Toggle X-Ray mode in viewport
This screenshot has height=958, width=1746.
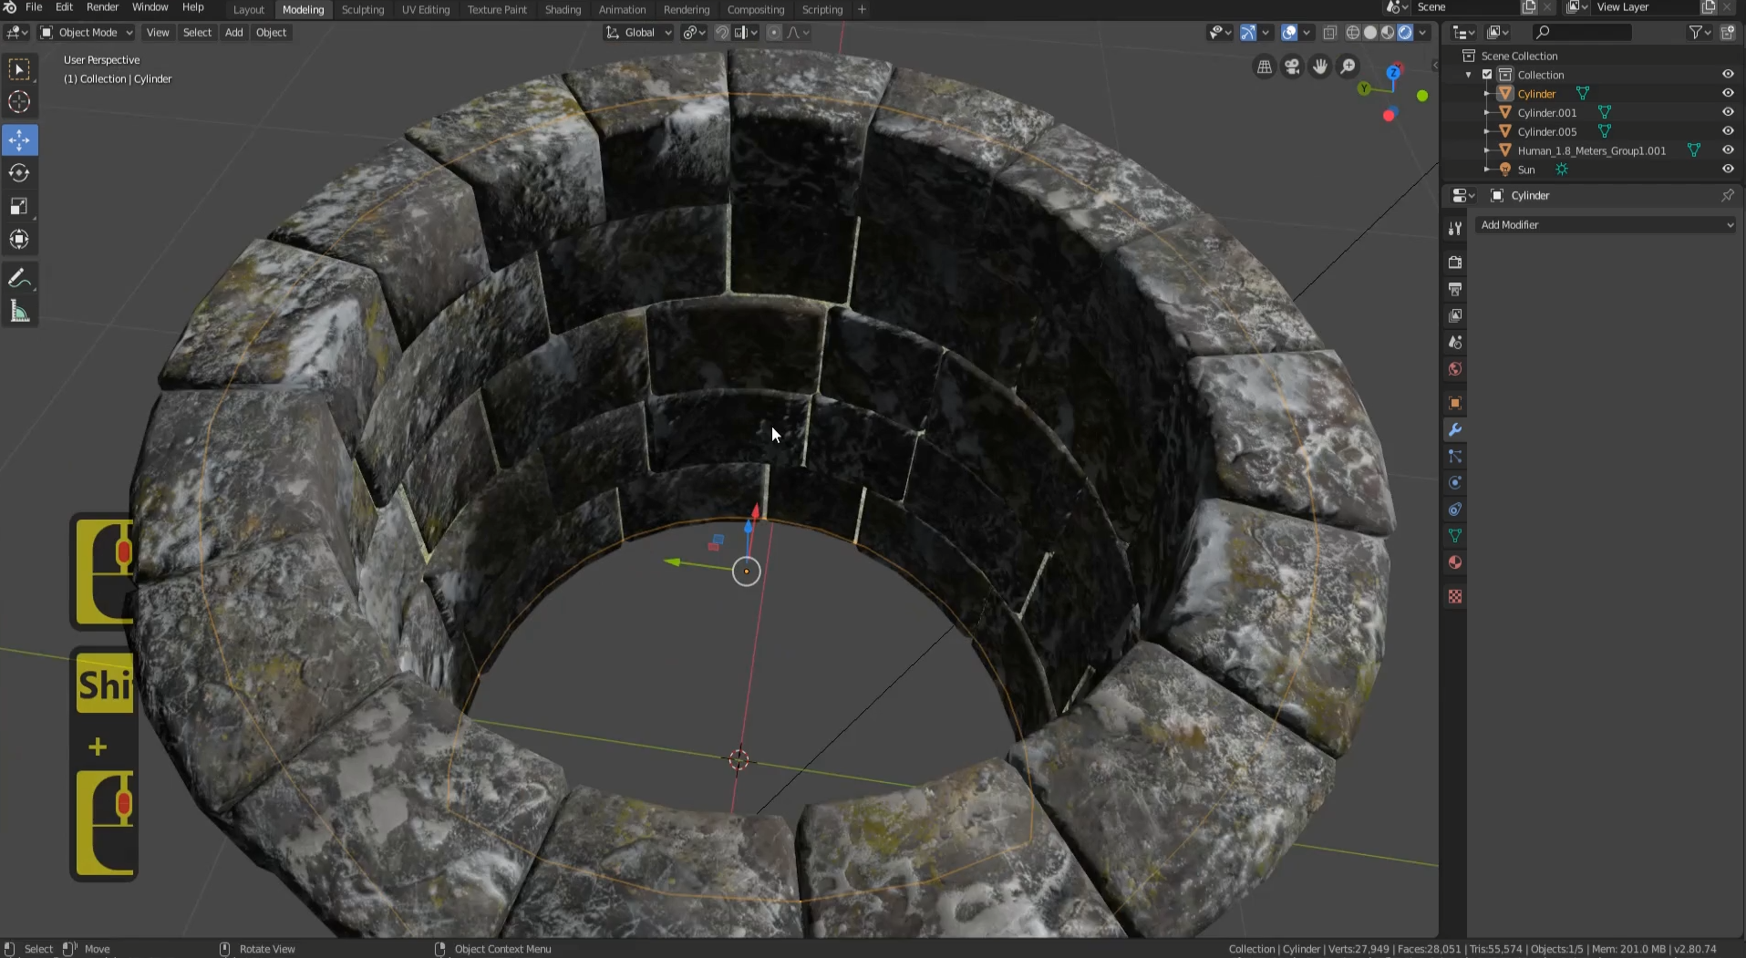[1330, 32]
